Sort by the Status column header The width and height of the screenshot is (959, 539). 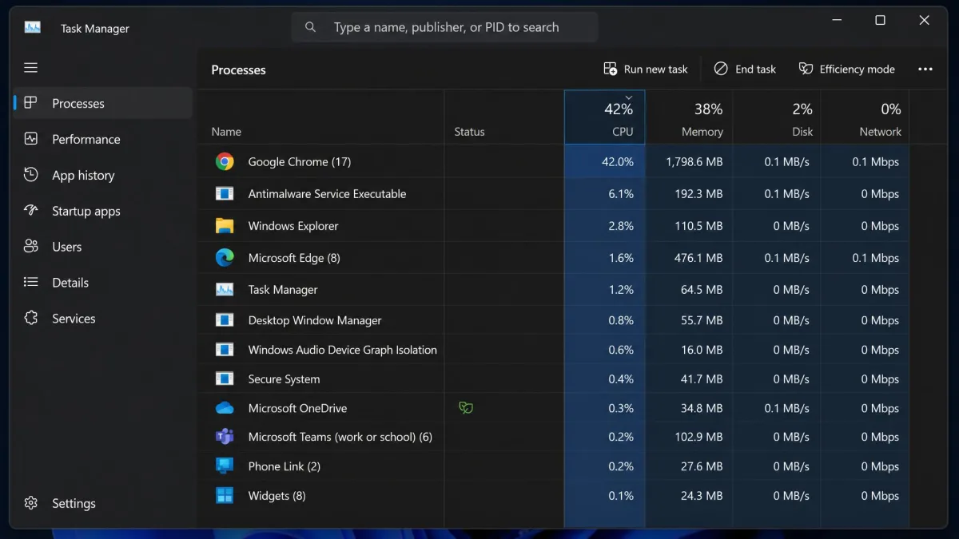coord(504,117)
